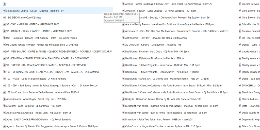Click the icon next to 'Becky G - Bella Ciao Perreo'
The height and width of the screenshot is (130, 260).
coord(123,99)
